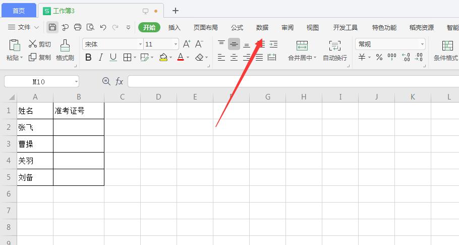
Task: Select the Format Painter (格式刷) tool
Action: 65,50
